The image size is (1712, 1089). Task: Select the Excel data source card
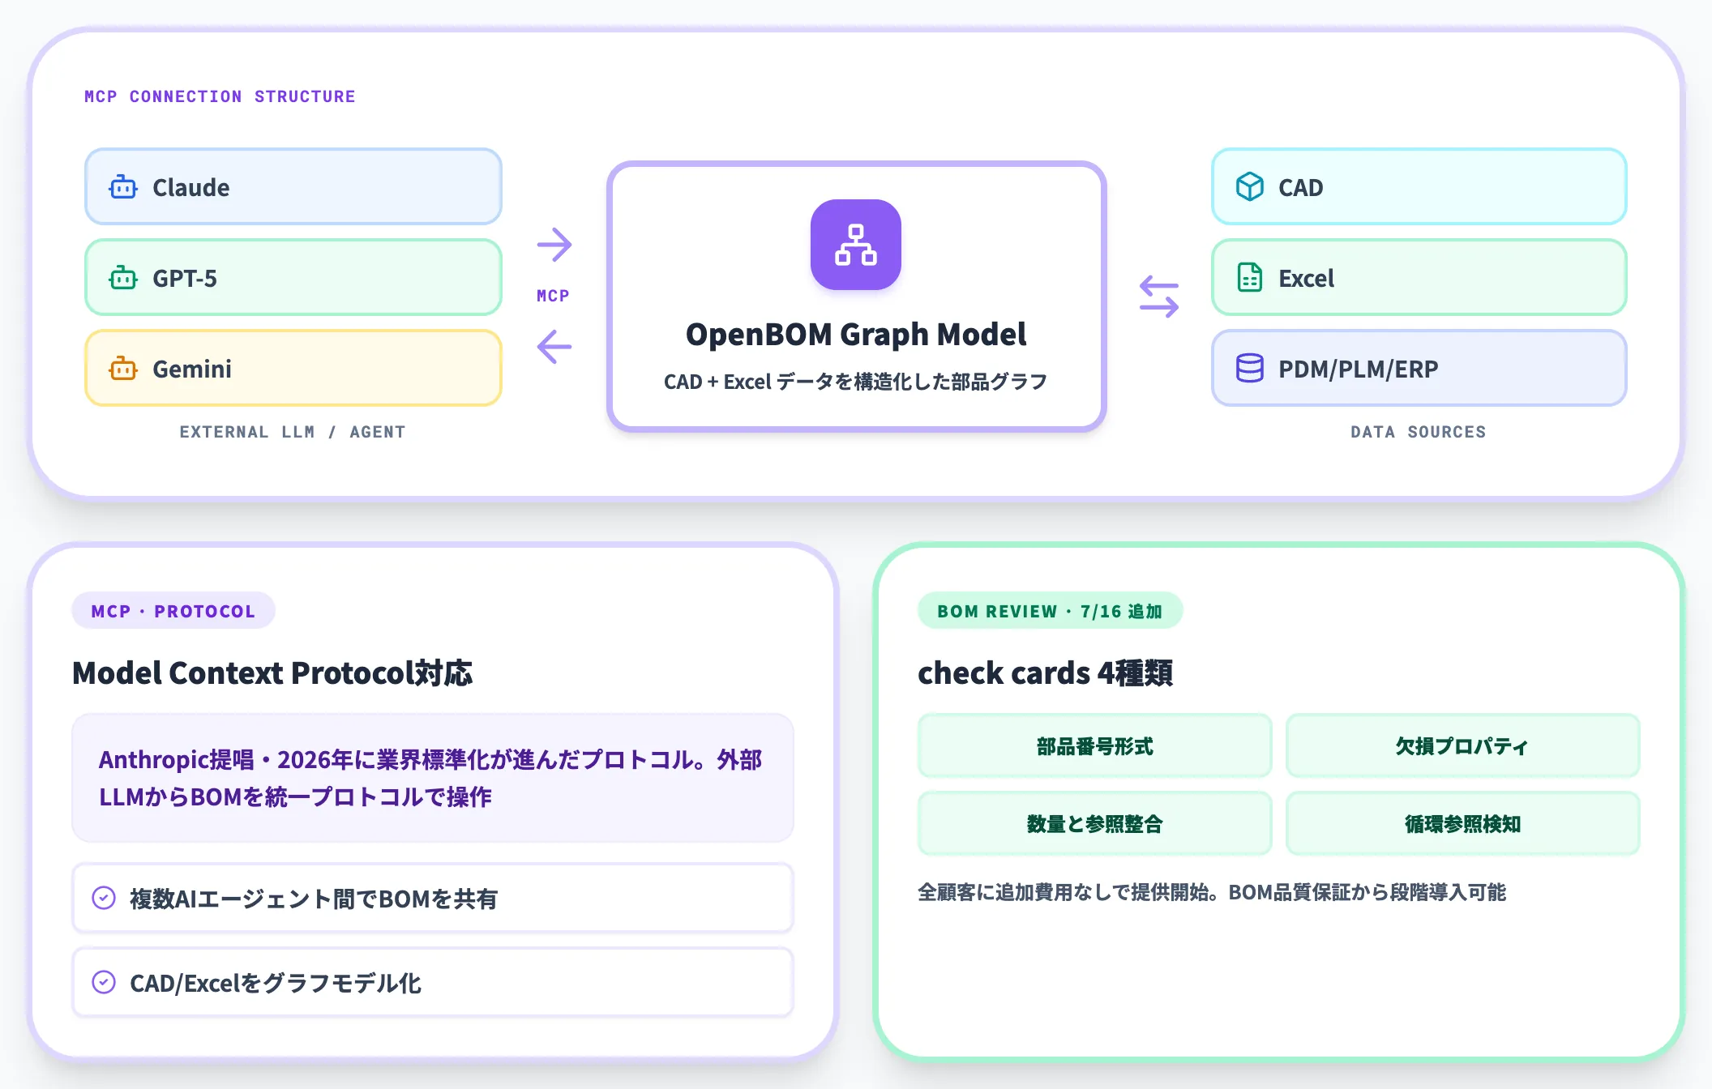(1419, 277)
